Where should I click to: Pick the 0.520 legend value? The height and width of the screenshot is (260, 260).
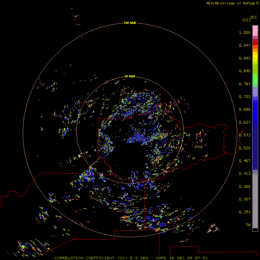245,148
